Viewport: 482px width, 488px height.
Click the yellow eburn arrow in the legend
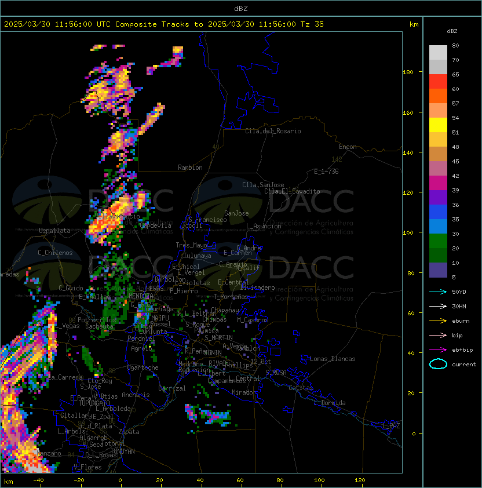(438, 321)
